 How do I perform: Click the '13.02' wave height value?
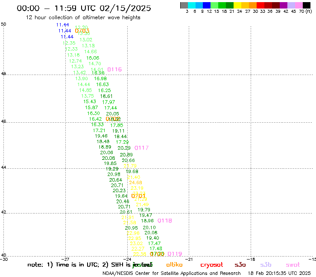pos(86,40)
